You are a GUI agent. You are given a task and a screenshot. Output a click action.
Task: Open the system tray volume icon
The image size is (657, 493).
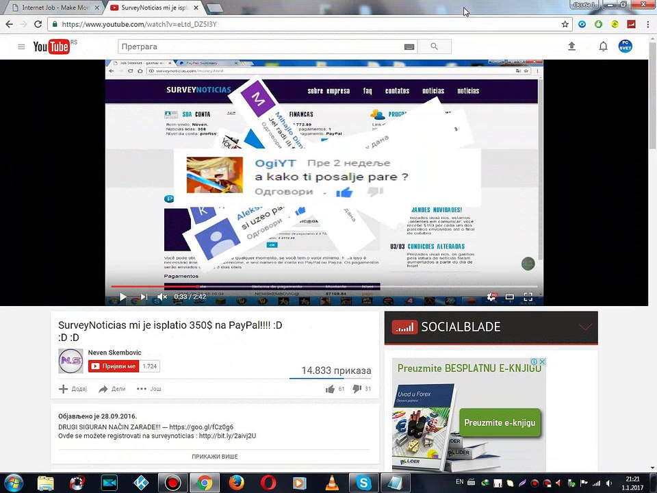pos(609,483)
